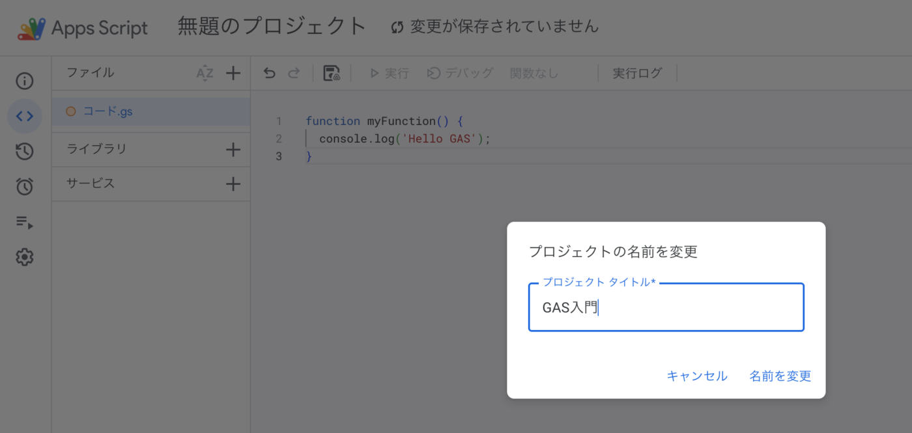The image size is (912, 433).
Task: Select the Editor code icon in sidebar
Action: [25, 117]
